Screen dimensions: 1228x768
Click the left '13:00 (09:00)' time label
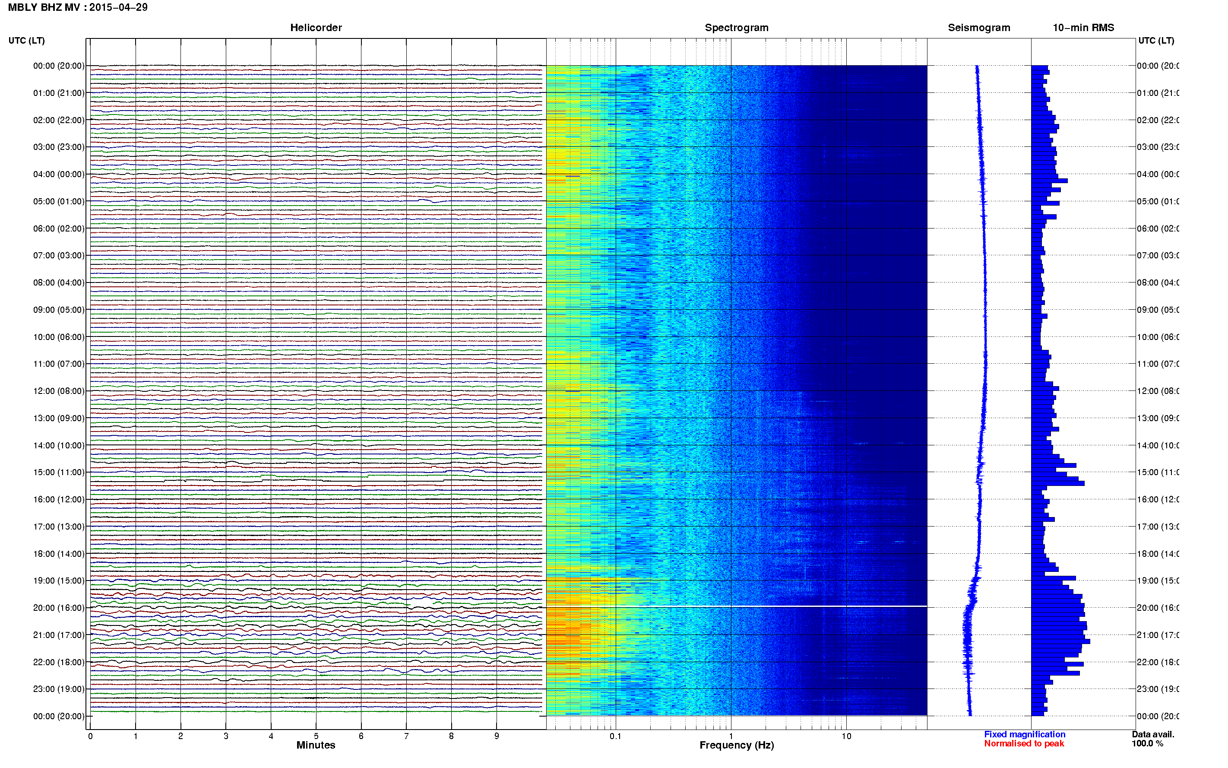click(59, 418)
